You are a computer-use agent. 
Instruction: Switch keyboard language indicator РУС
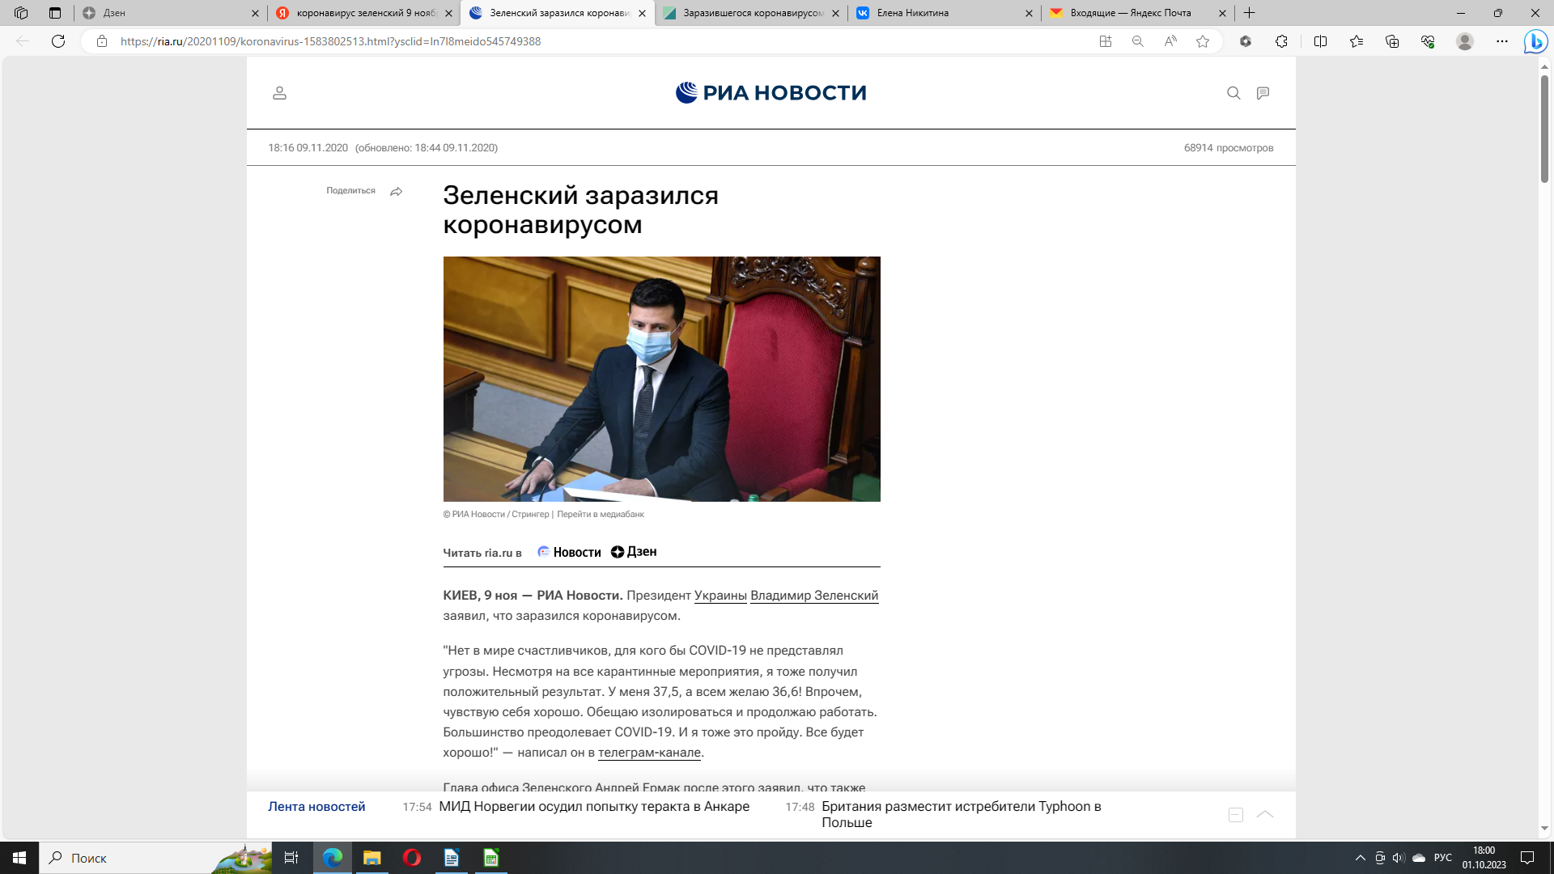pyautogui.click(x=1442, y=858)
